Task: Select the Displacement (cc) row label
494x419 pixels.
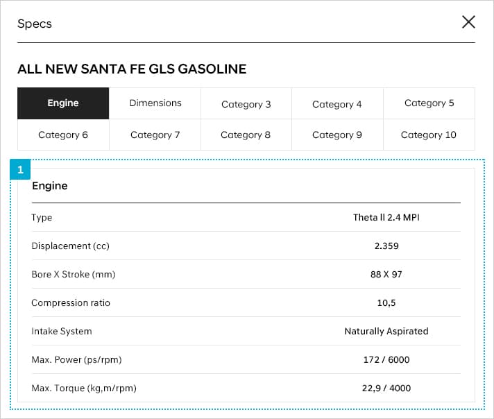Action: (71, 246)
